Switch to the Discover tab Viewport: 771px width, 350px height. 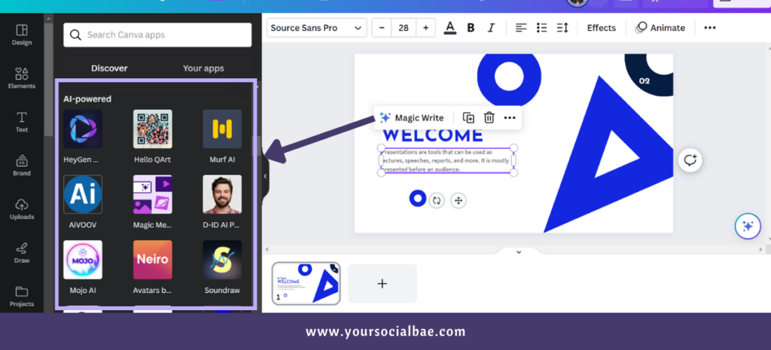tap(109, 68)
